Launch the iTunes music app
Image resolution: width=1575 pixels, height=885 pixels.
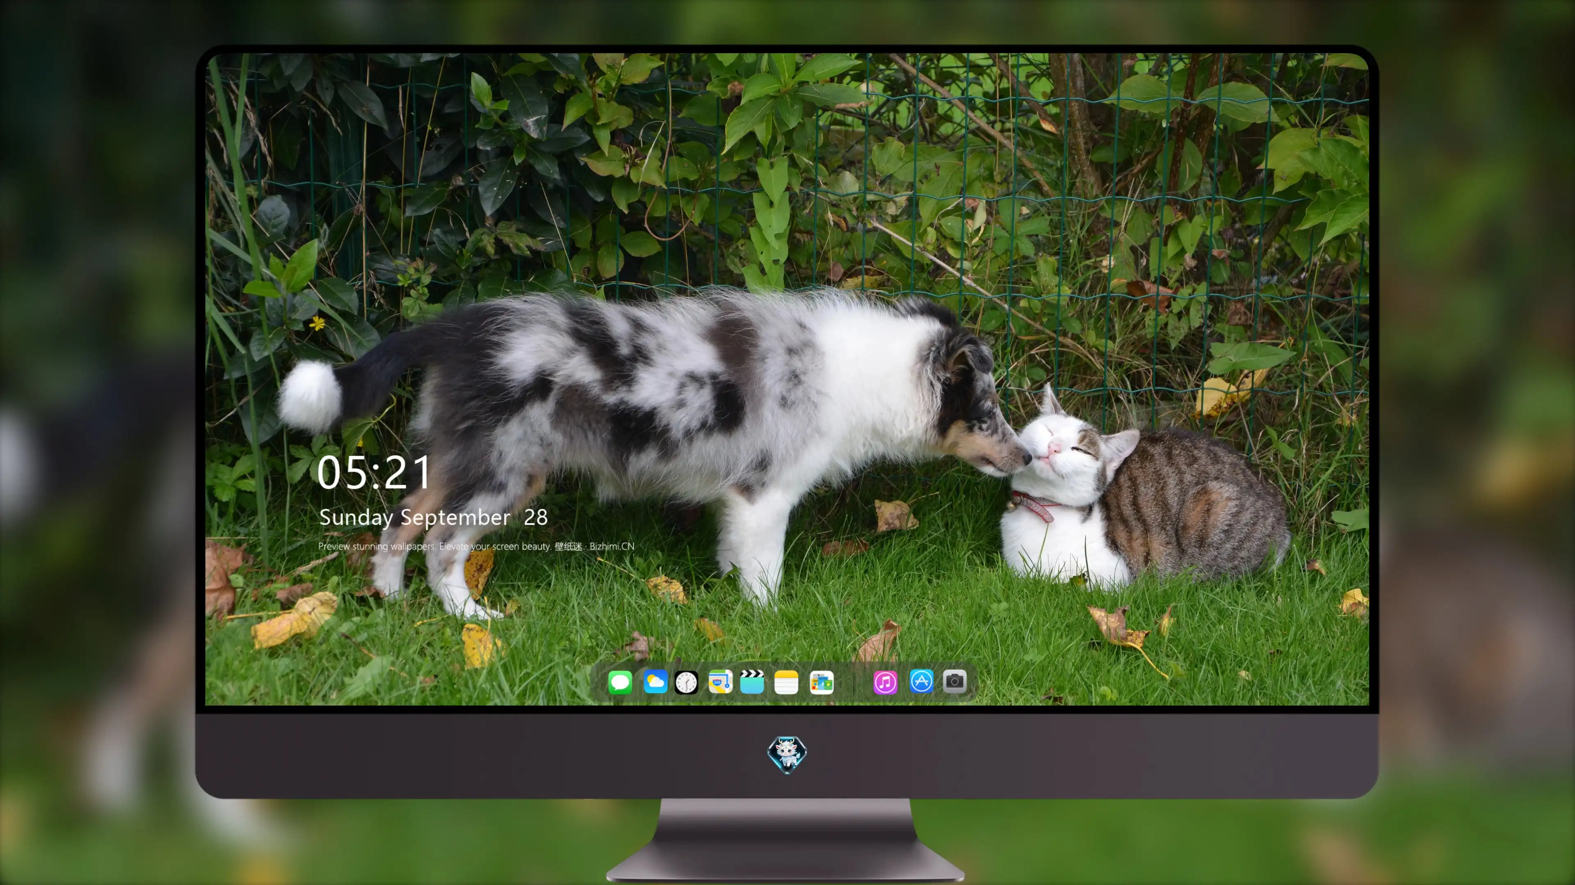pyautogui.click(x=886, y=682)
